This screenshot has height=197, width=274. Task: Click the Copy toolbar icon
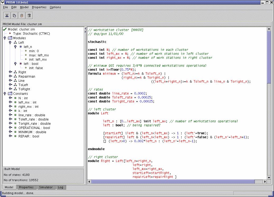click(x=15, y=16)
